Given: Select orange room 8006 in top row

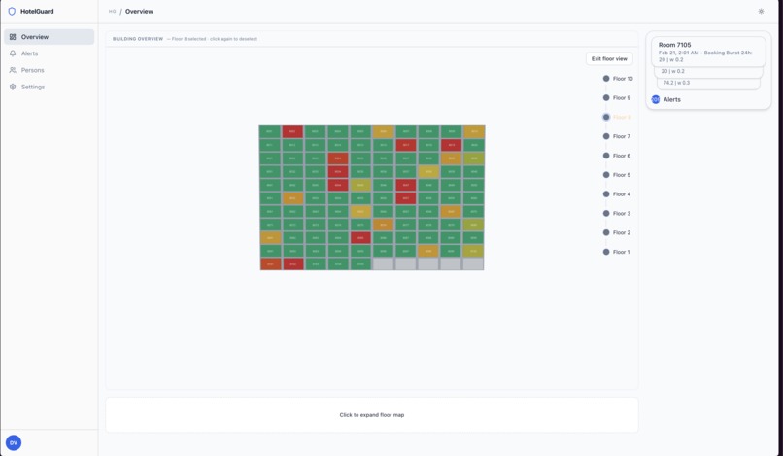Looking at the screenshot, I should coord(383,132).
